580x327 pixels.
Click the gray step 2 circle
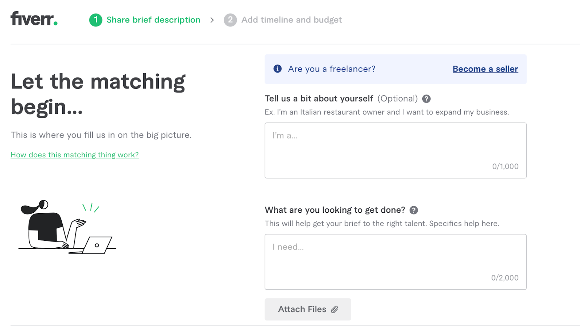click(230, 20)
